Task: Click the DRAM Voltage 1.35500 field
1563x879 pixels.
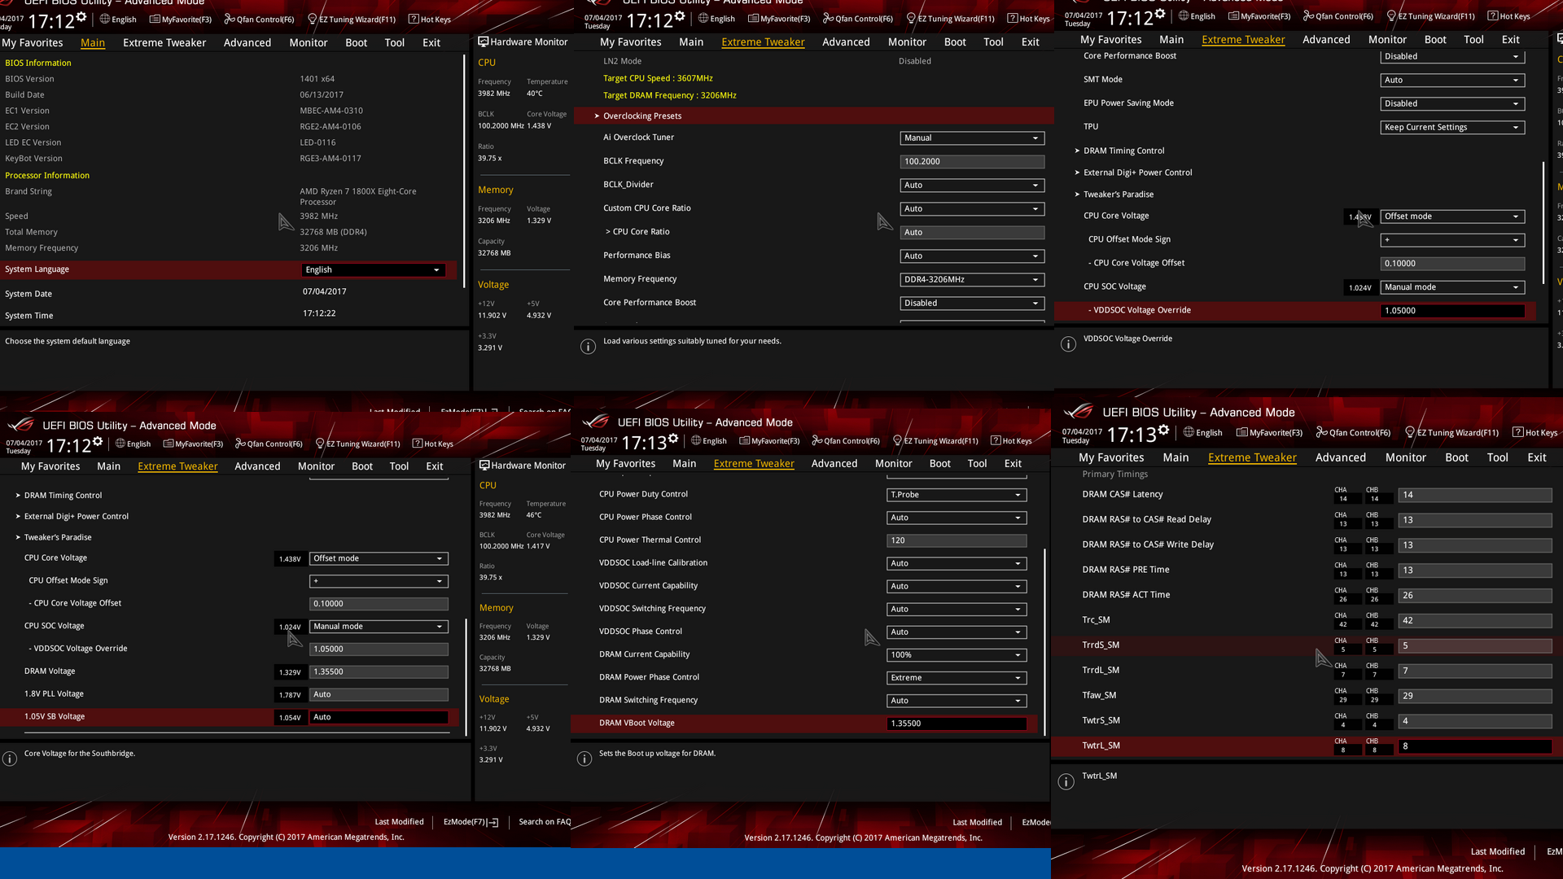Action: (379, 671)
